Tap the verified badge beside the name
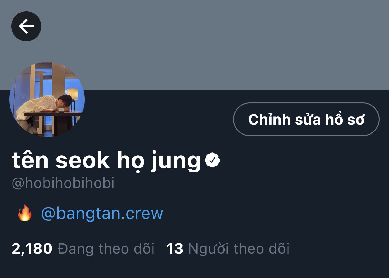Image resolution: width=389 pixels, height=278 pixels. coord(212,160)
